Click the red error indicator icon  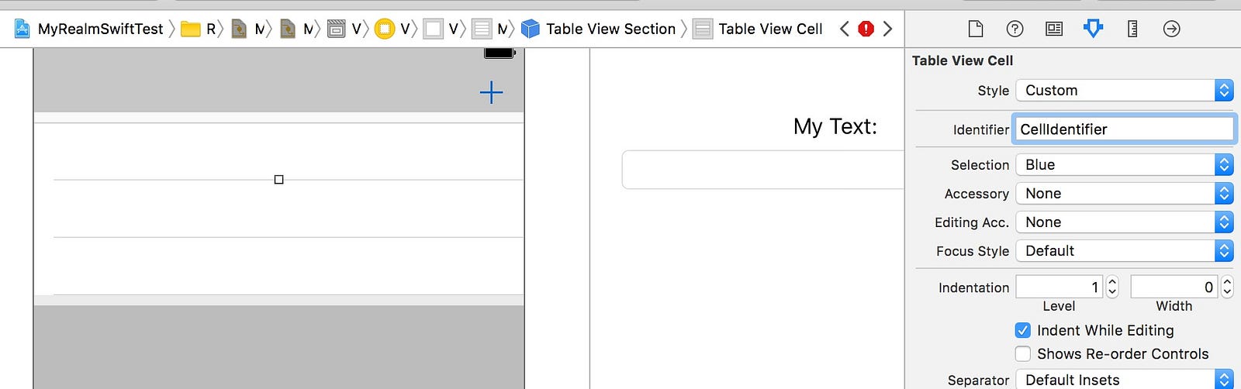click(866, 29)
